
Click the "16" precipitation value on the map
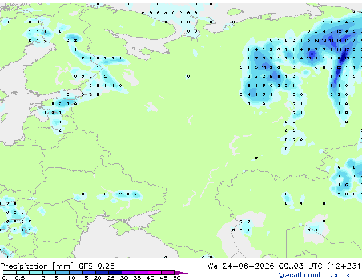coord(331,40)
